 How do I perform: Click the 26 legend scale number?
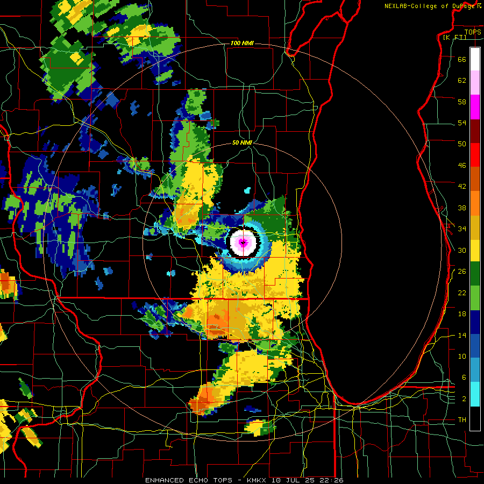click(462, 272)
